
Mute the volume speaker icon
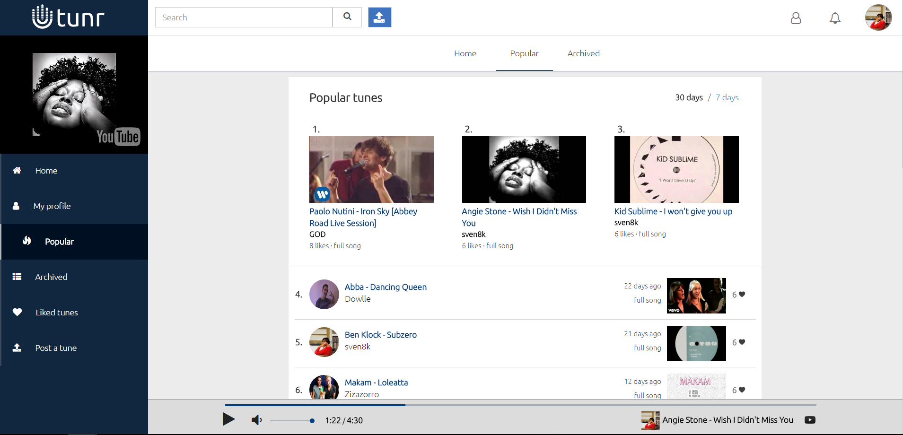coord(256,420)
